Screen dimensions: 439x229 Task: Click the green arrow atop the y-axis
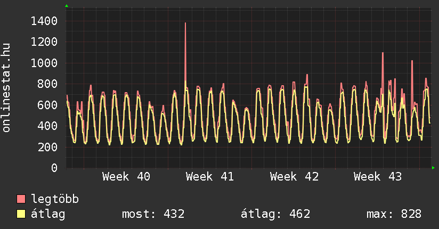point(67,6)
